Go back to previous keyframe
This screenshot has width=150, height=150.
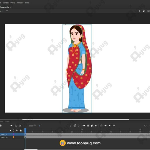click(x=70, y=125)
